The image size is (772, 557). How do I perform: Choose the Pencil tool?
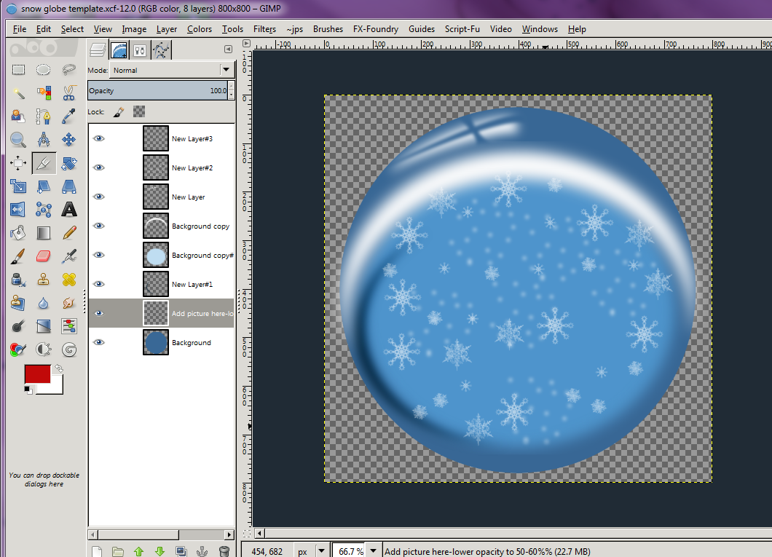[x=69, y=233]
